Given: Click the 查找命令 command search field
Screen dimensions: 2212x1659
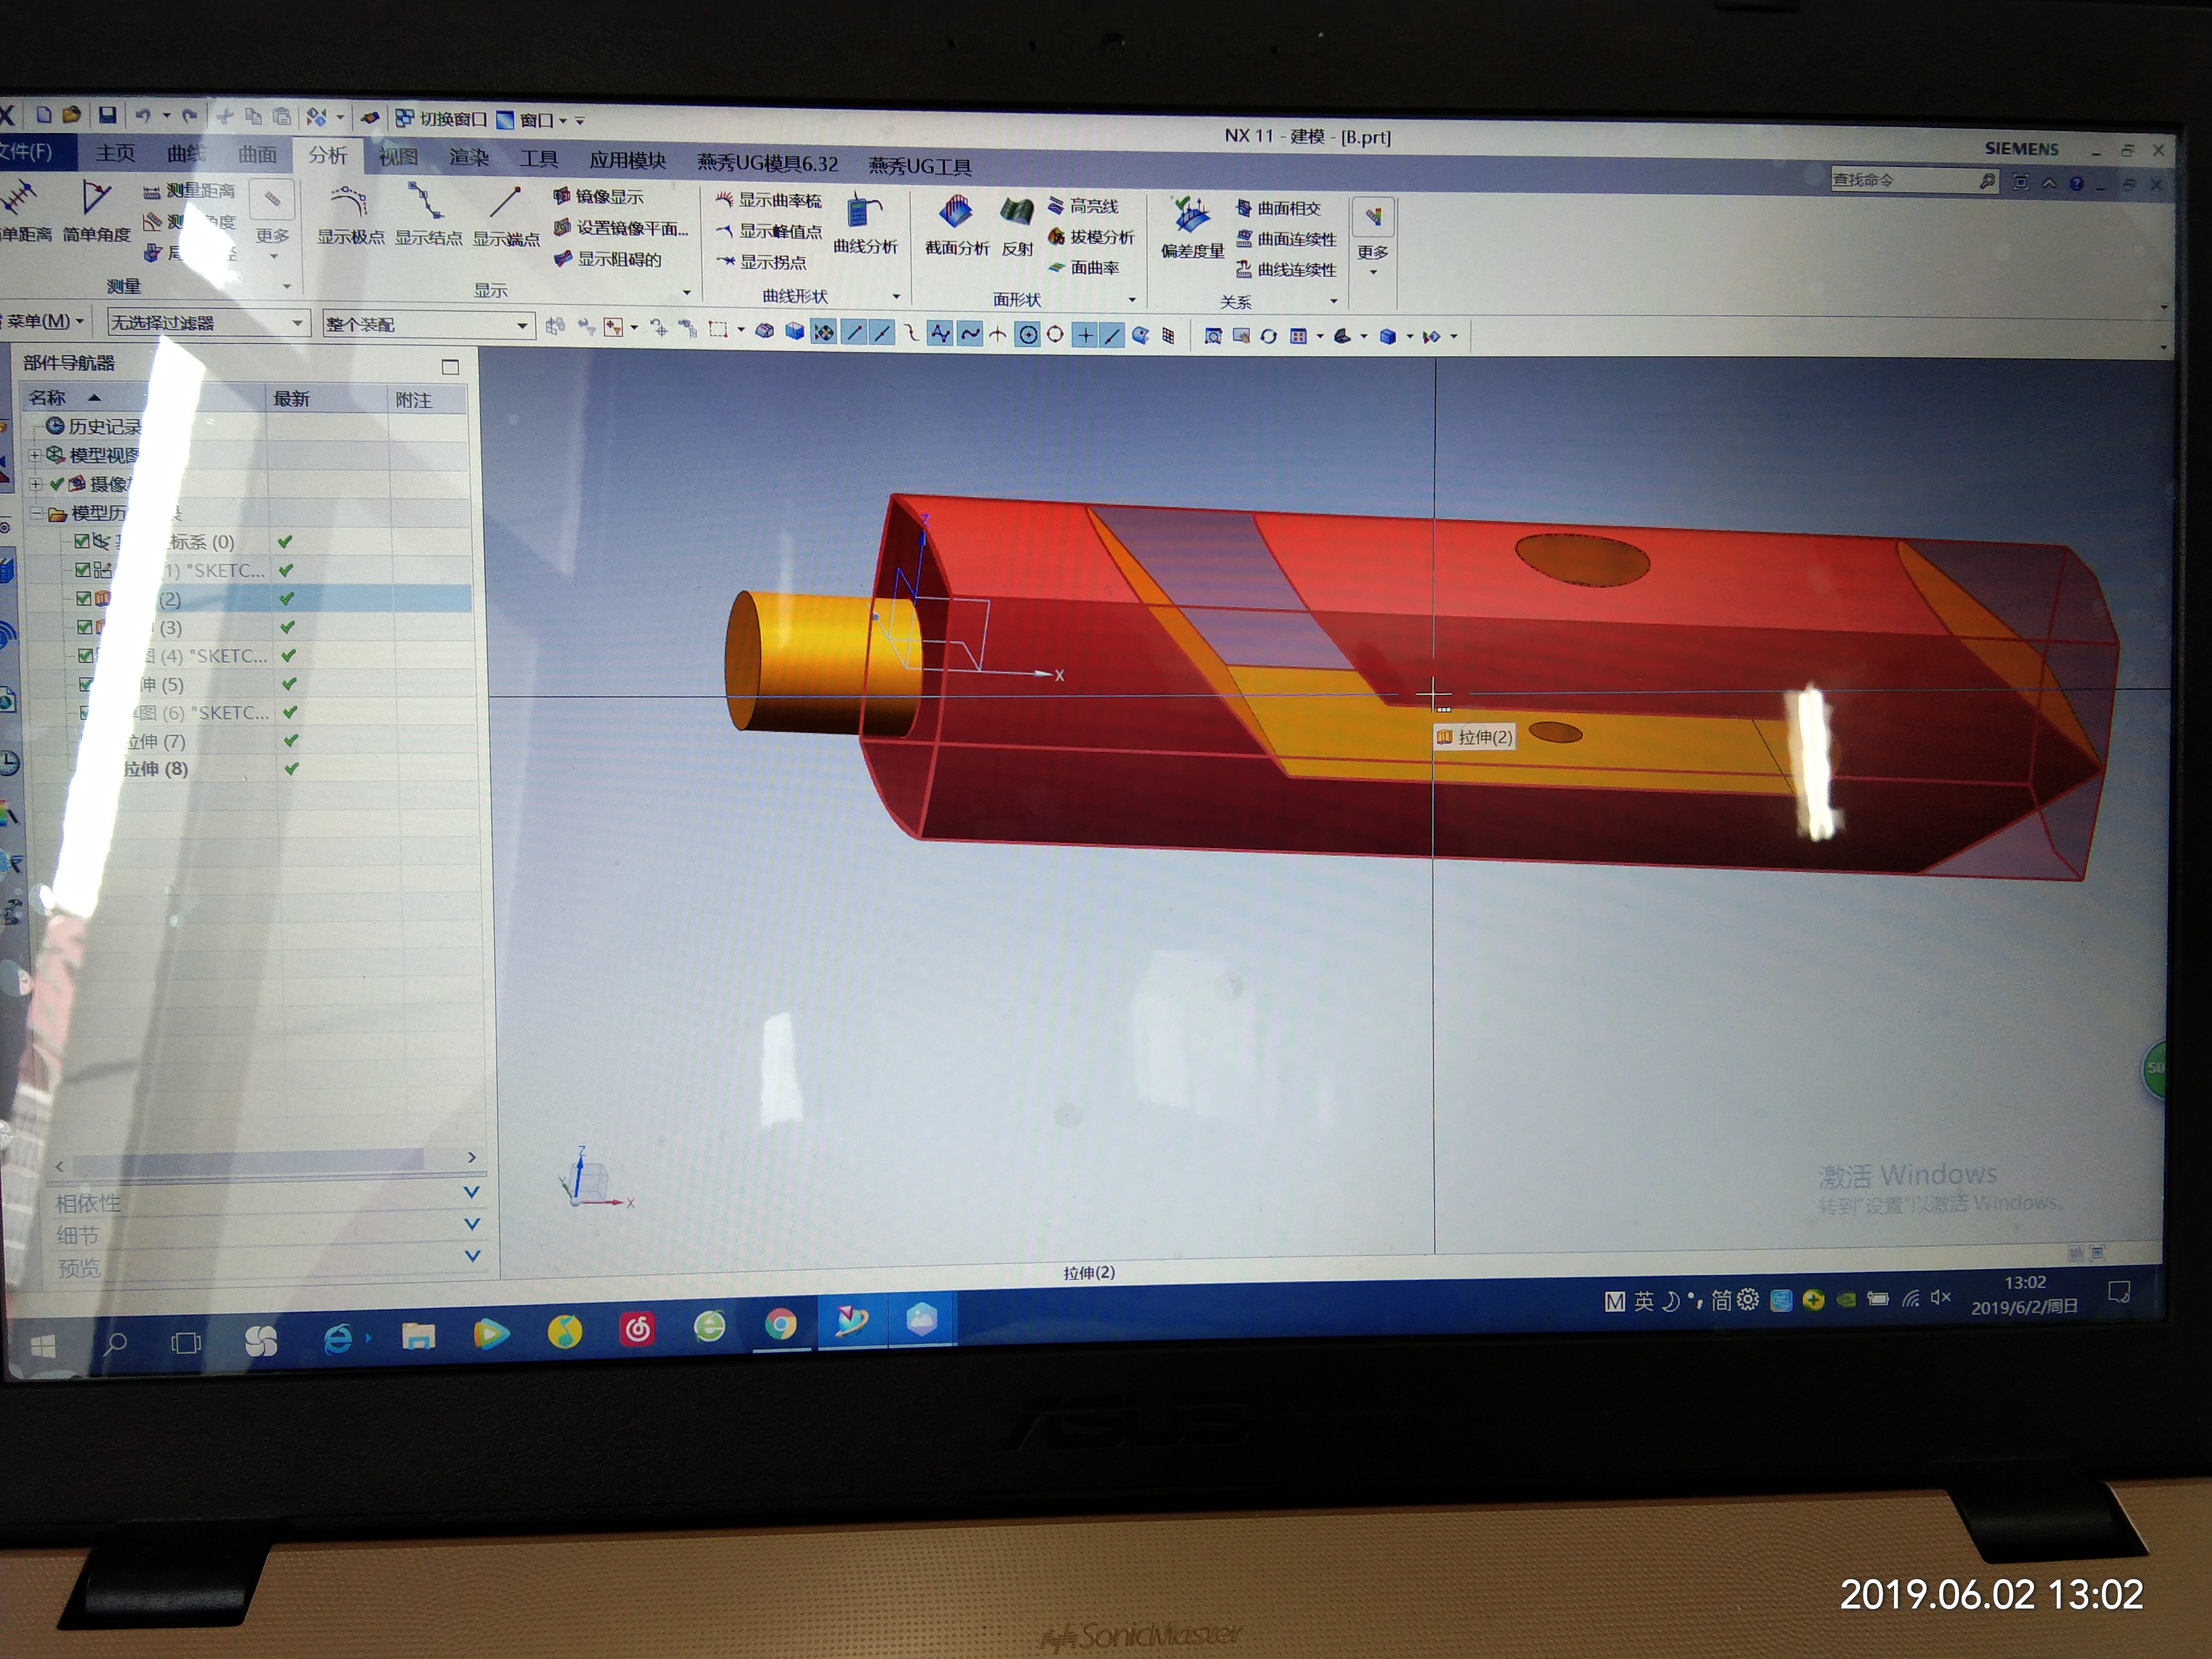Looking at the screenshot, I should (1900, 180).
